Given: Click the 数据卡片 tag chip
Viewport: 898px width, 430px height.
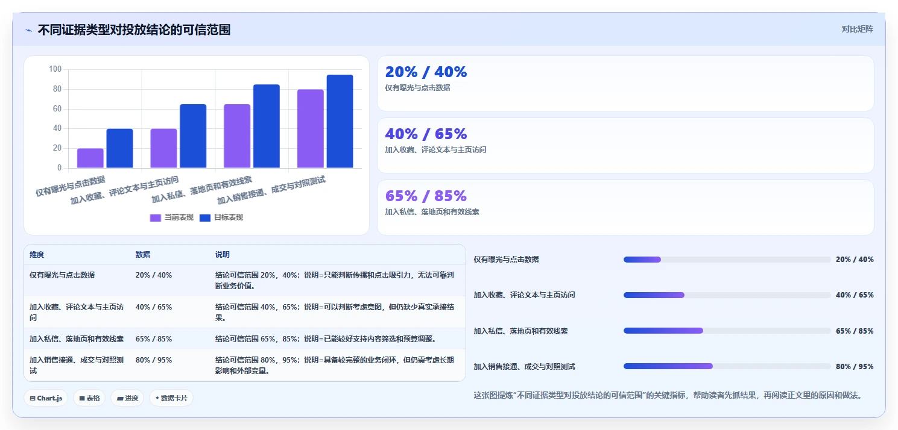Looking at the screenshot, I should [171, 398].
